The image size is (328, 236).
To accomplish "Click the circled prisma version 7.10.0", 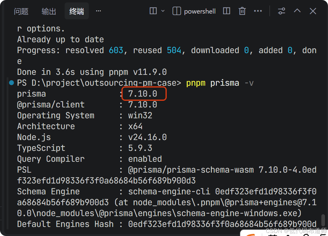I will 143,94.
